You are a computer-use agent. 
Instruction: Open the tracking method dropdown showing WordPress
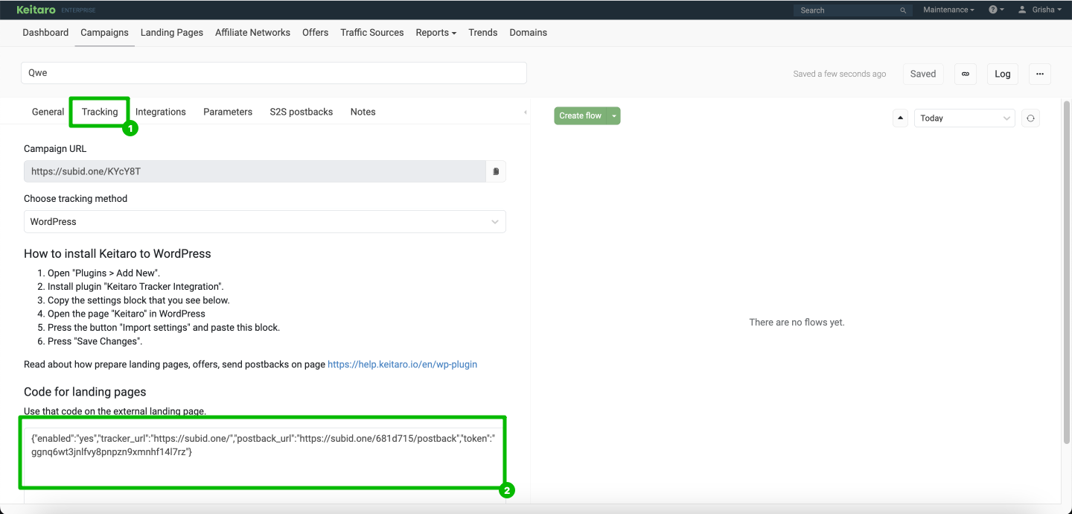tap(265, 222)
